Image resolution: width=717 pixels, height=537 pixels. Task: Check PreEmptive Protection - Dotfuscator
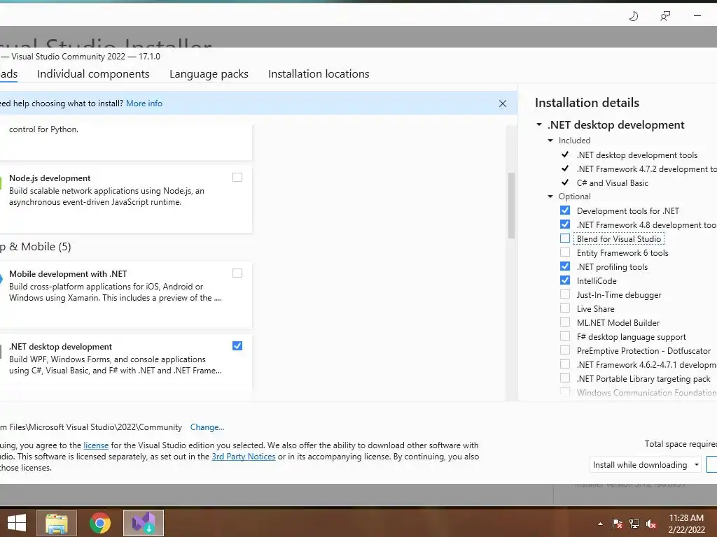click(x=565, y=350)
